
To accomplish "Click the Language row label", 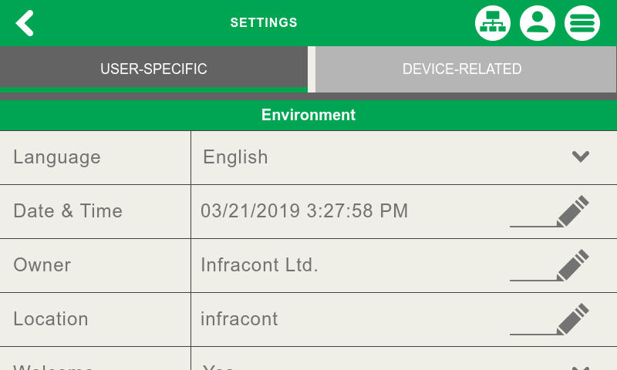I will tap(57, 157).
